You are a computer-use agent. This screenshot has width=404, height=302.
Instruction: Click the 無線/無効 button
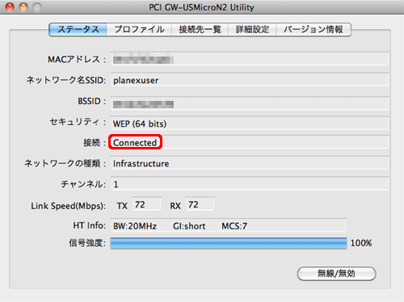pyautogui.click(x=336, y=274)
